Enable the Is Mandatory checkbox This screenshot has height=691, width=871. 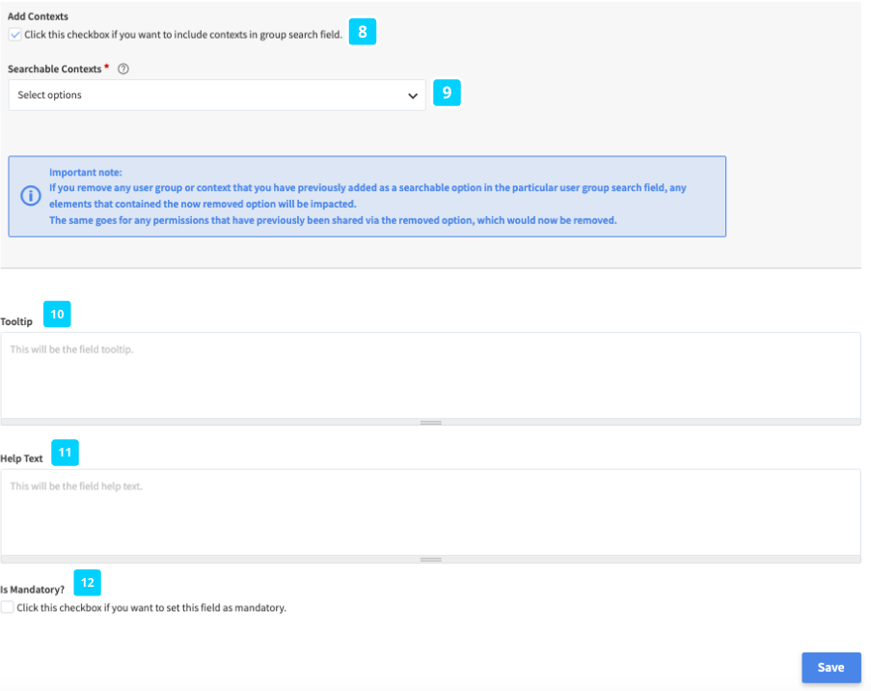pos(8,608)
